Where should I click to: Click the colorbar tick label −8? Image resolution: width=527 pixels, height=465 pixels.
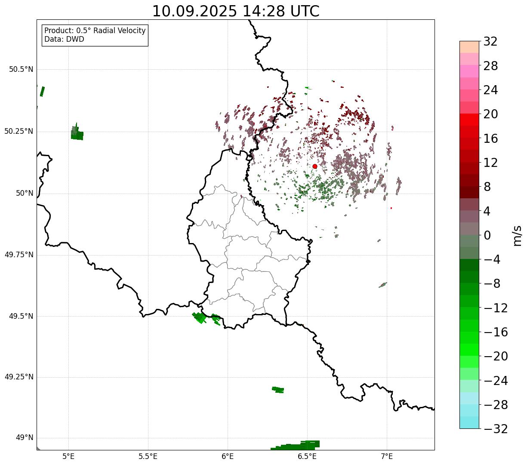(491, 284)
